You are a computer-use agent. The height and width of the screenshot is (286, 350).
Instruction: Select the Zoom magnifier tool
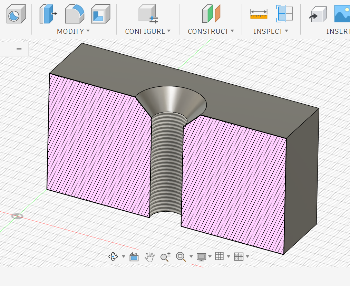(165, 257)
